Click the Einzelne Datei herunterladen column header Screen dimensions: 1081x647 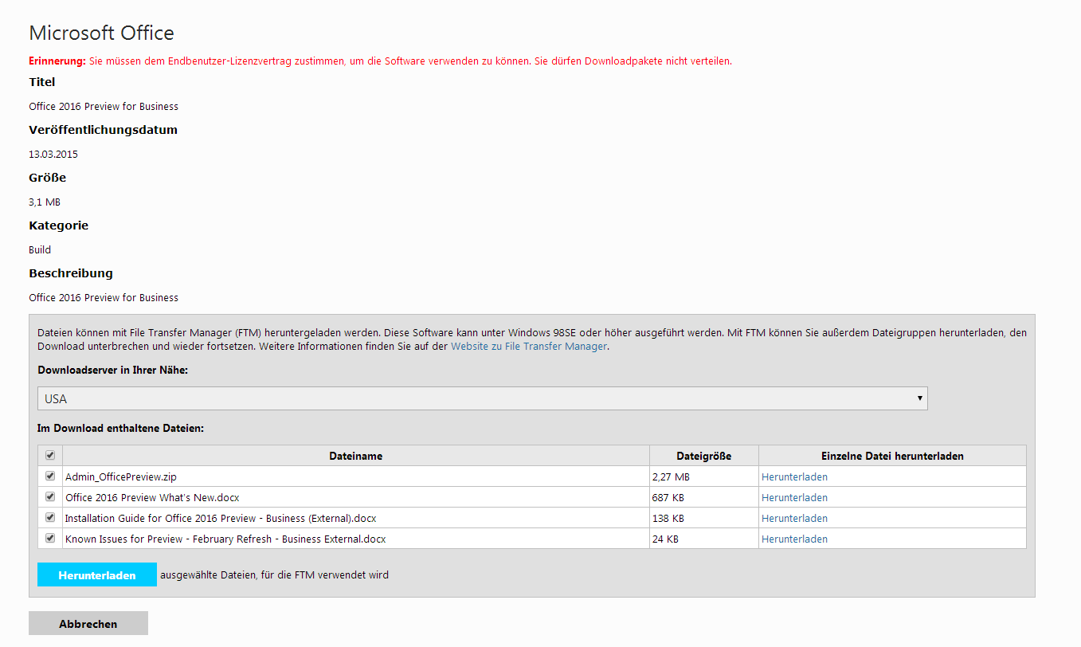pos(892,457)
